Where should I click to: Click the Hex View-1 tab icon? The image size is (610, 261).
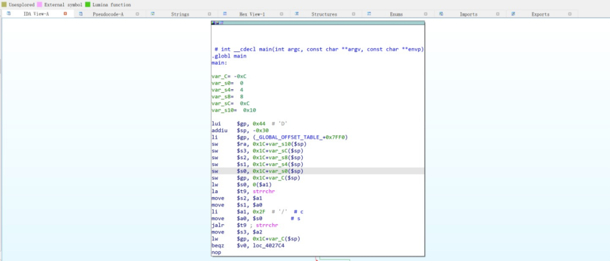(225, 14)
